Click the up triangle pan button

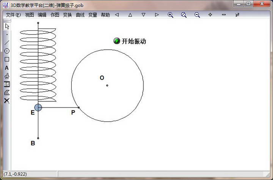pos(130,15)
